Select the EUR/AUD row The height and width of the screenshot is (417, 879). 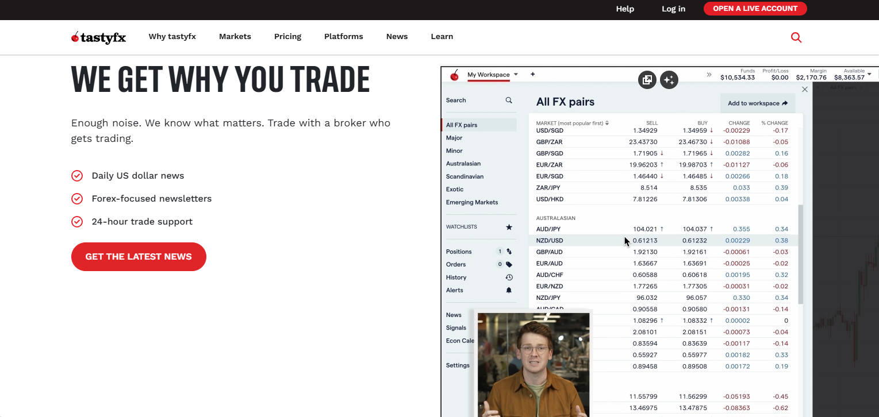click(662, 264)
